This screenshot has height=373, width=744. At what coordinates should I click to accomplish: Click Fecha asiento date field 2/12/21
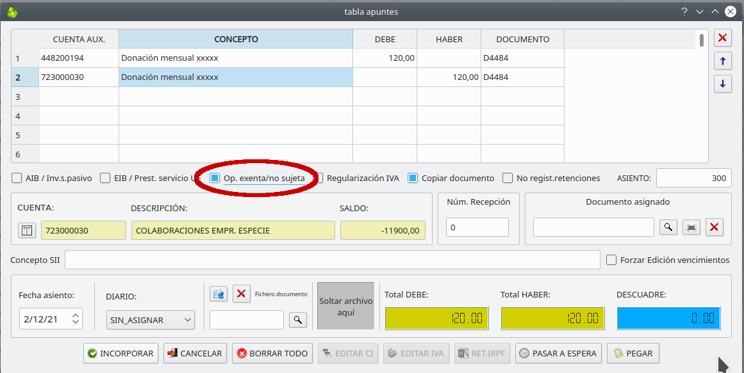pyautogui.click(x=51, y=319)
